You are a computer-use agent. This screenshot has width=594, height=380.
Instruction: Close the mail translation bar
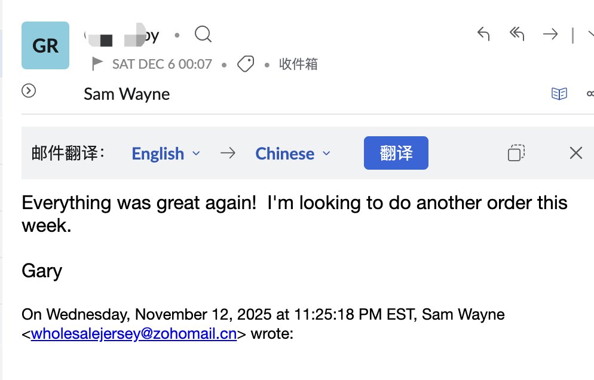click(x=575, y=153)
